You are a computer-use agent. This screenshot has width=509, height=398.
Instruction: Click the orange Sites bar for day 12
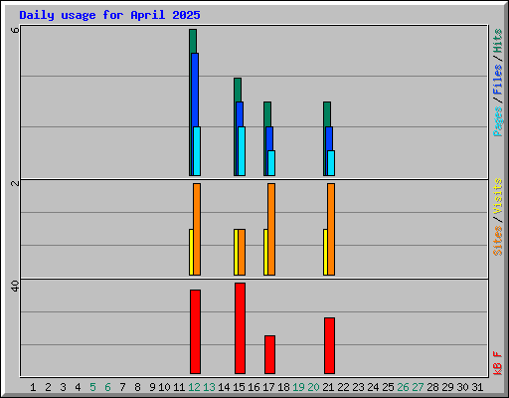[197, 229]
